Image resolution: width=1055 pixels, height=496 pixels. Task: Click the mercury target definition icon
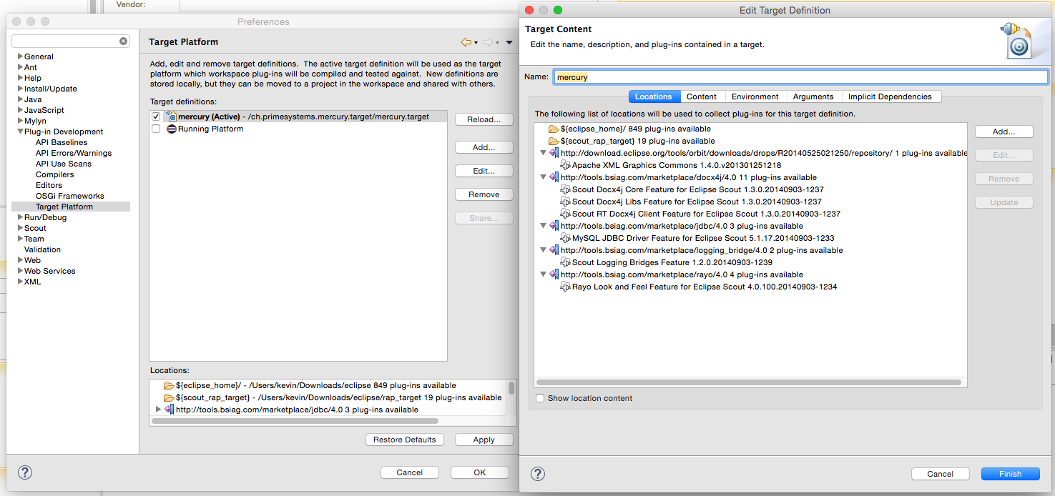172,116
